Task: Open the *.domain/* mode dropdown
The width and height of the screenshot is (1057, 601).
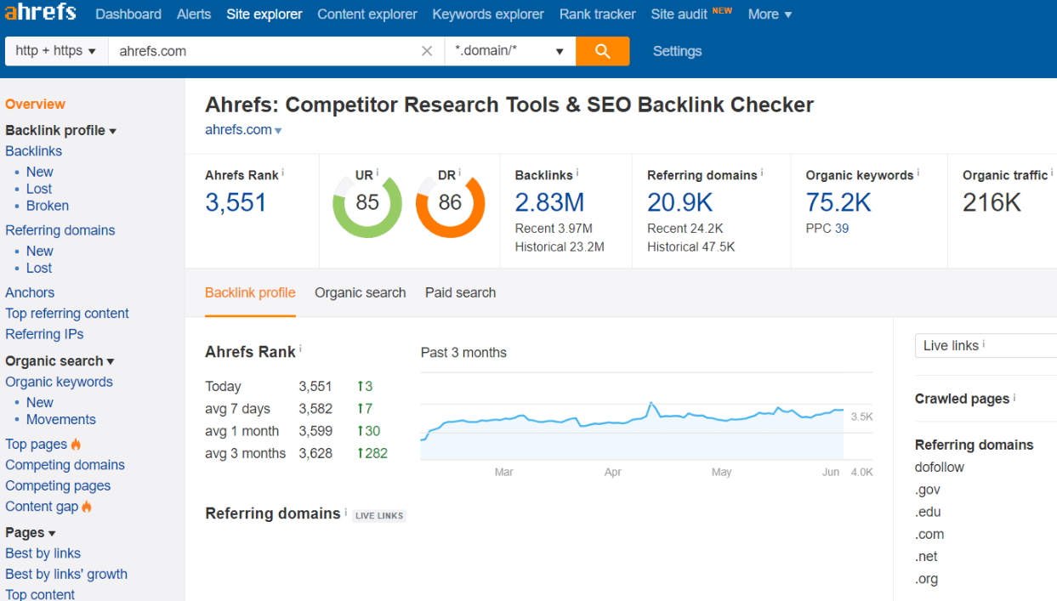Action: (x=510, y=51)
